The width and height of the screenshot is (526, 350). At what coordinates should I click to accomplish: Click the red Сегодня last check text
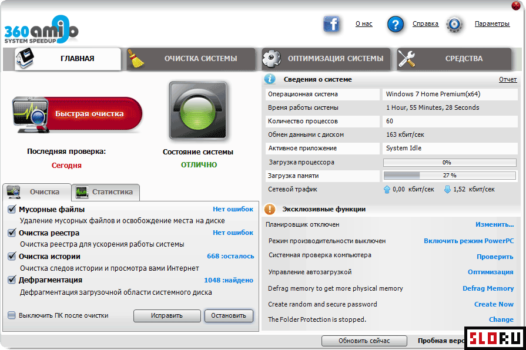tap(66, 165)
